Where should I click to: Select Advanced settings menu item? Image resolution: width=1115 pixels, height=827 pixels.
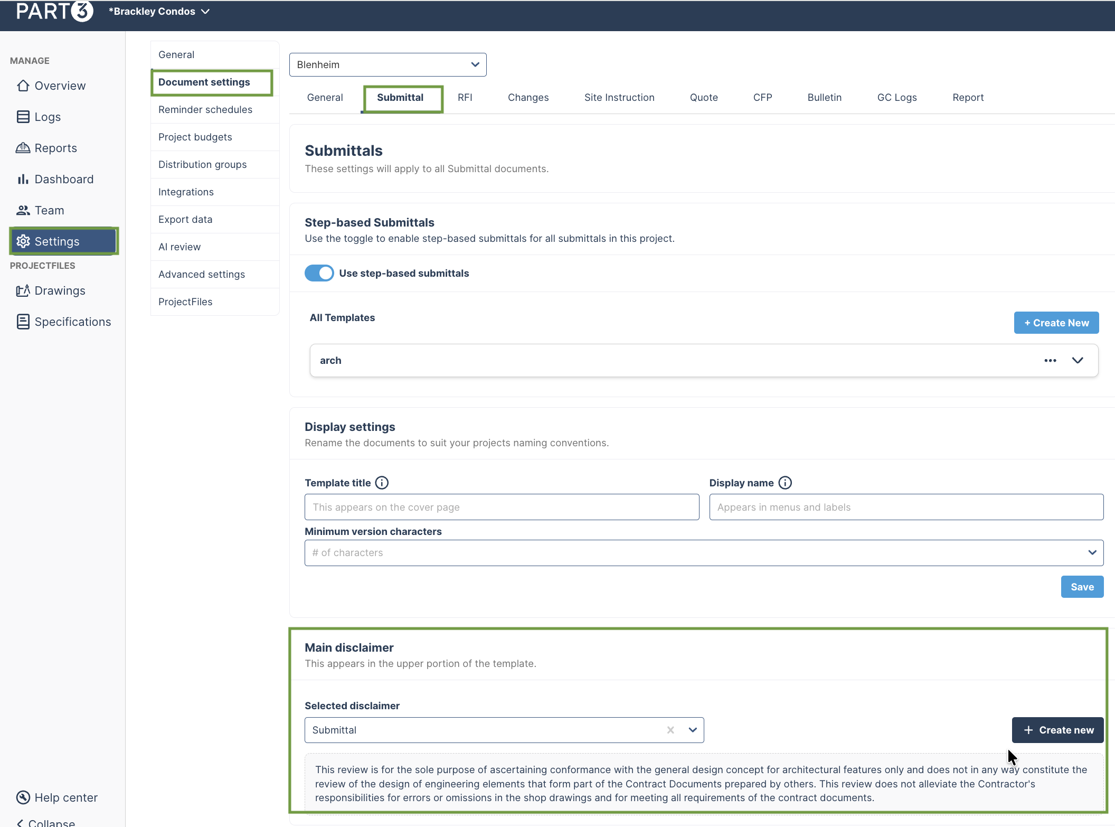click(x=215, y=275)
